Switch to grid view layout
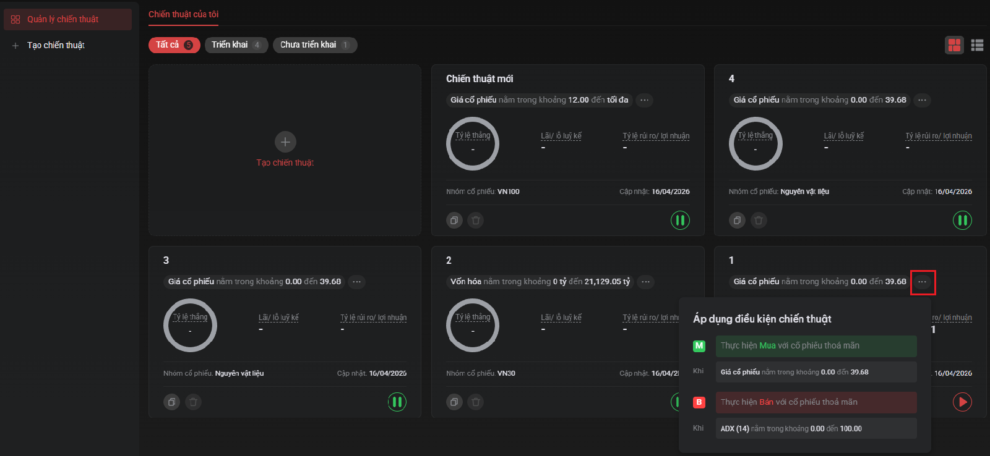Image resolution: width=990 pixels, height=456 pixels. click(x=954, y=45)
